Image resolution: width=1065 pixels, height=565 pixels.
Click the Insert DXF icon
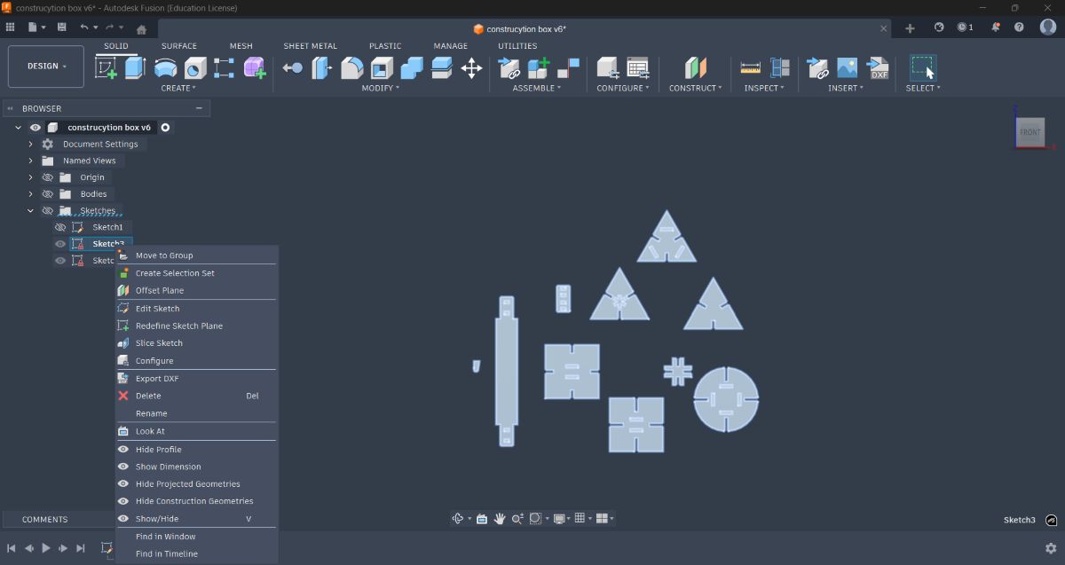click(879, 67)
